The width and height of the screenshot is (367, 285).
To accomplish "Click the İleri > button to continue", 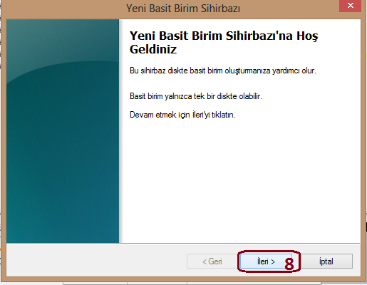I will [x=266, y=261].
